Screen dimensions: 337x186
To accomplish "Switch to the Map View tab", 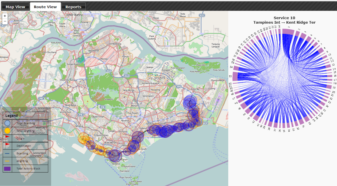I will pos(15,7).
